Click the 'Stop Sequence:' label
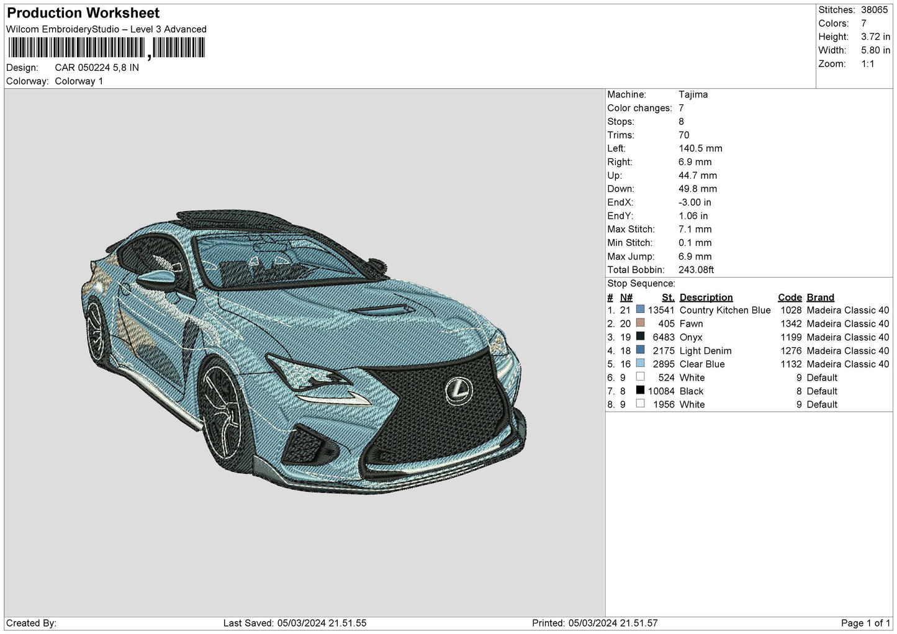Image resolution: width=897 pixels, height=634 pixels. tap(641, 284)
